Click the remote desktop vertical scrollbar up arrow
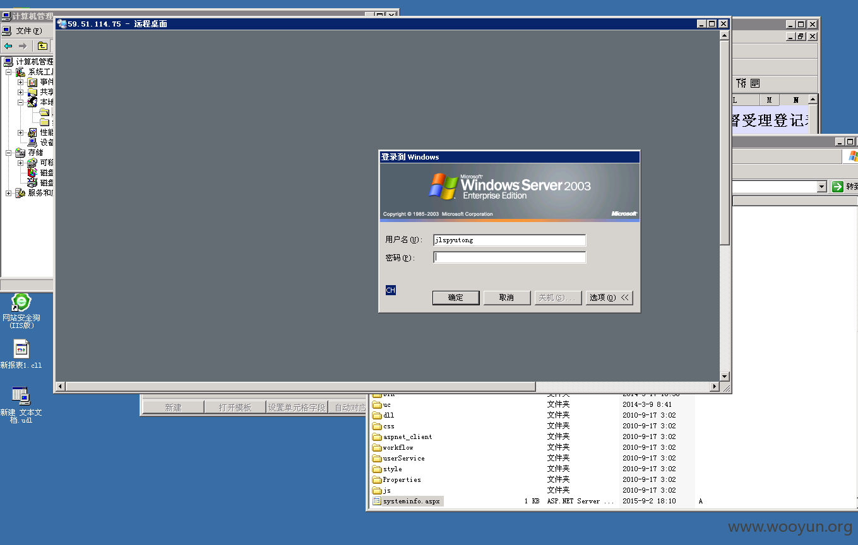The height and width of the screenshot is (545, 858). point(724,35)
